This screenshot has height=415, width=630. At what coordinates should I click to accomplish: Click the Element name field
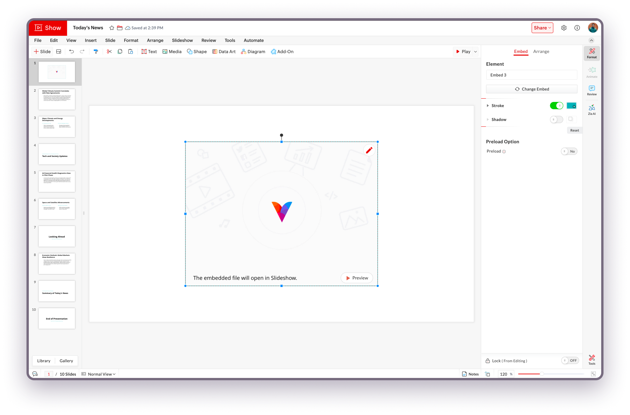click(532, 75)
